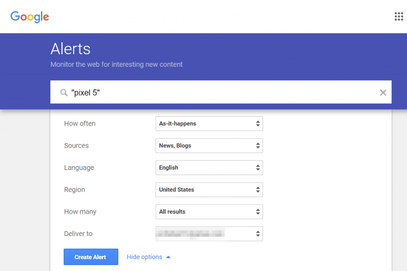Click the "Region" label

tap(74, 190)
